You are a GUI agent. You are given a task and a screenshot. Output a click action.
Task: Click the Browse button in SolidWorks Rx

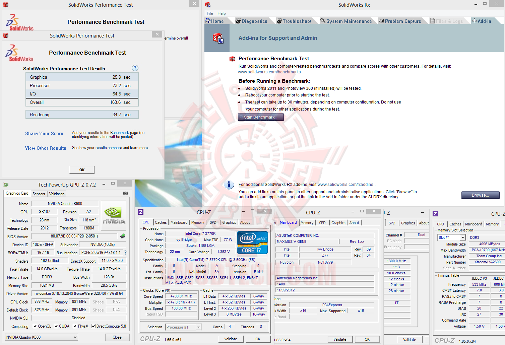(480, 195)
